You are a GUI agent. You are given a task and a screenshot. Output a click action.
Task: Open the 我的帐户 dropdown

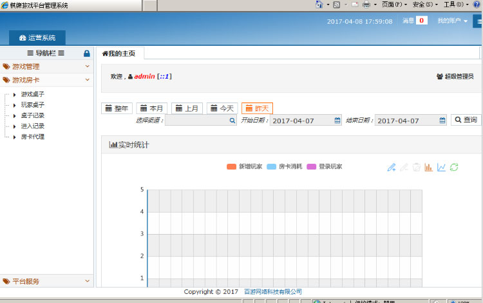click(x=452, y=21)
